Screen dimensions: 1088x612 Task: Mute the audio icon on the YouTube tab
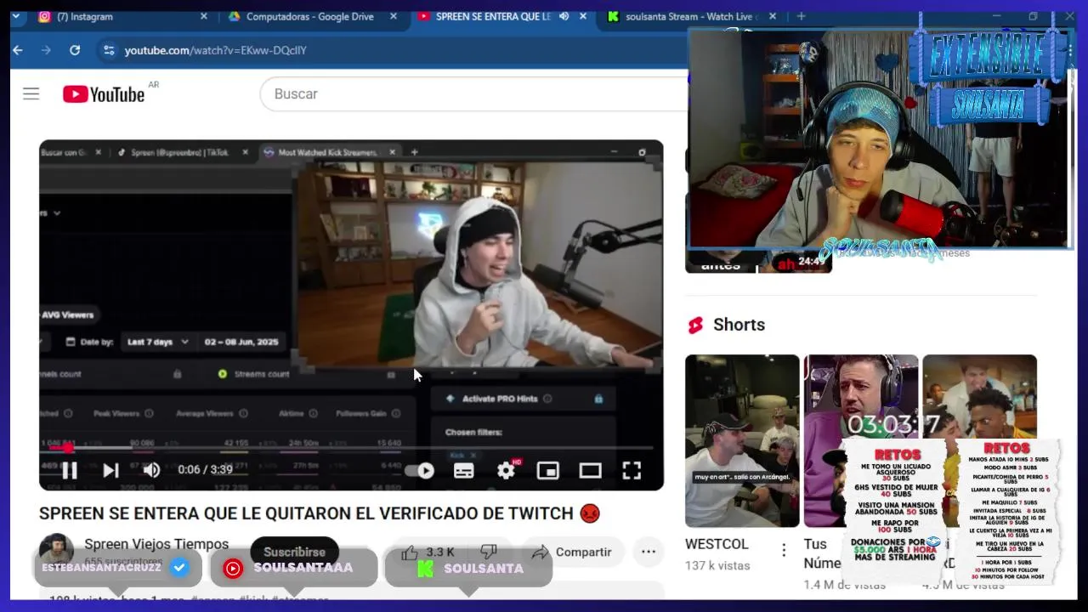click(564, 16)
